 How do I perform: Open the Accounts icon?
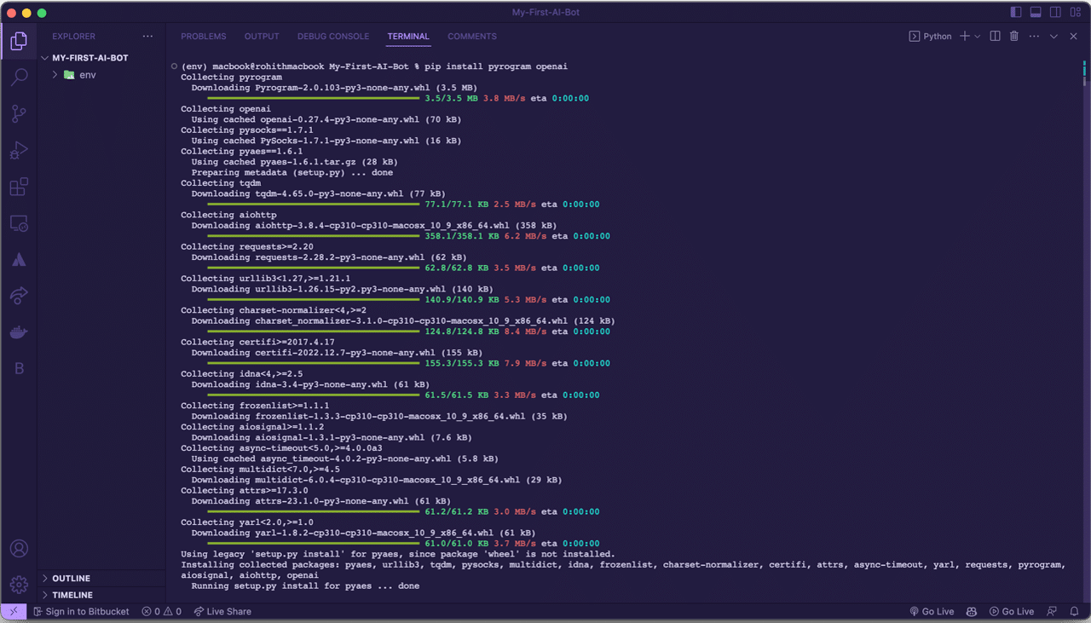click(19, 549)
